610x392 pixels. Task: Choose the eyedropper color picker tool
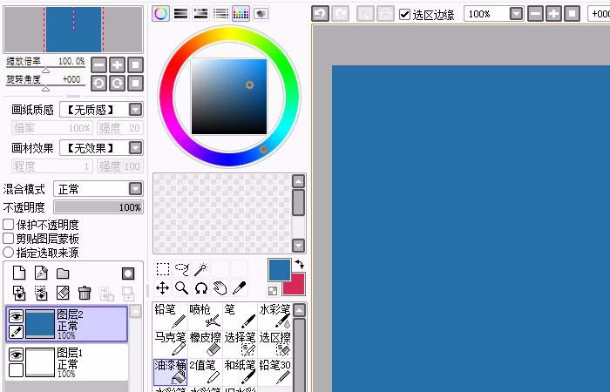coord(239,288)
